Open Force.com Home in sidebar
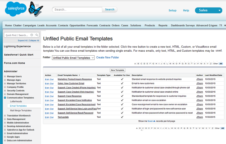Viewport: 226px width, 144px height. (14, 63)
